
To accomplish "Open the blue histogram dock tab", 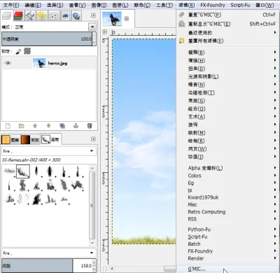I will click(x=65, y=16).
